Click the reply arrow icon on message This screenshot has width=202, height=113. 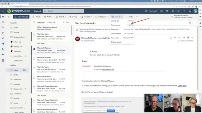pos(175,38)
